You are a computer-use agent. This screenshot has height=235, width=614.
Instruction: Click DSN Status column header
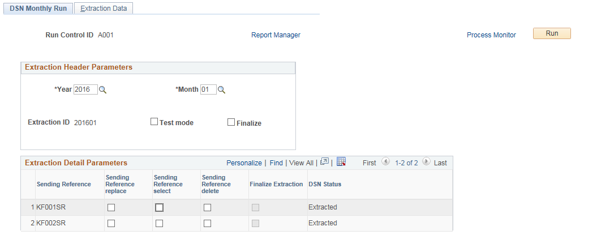[x=325, y=184]
